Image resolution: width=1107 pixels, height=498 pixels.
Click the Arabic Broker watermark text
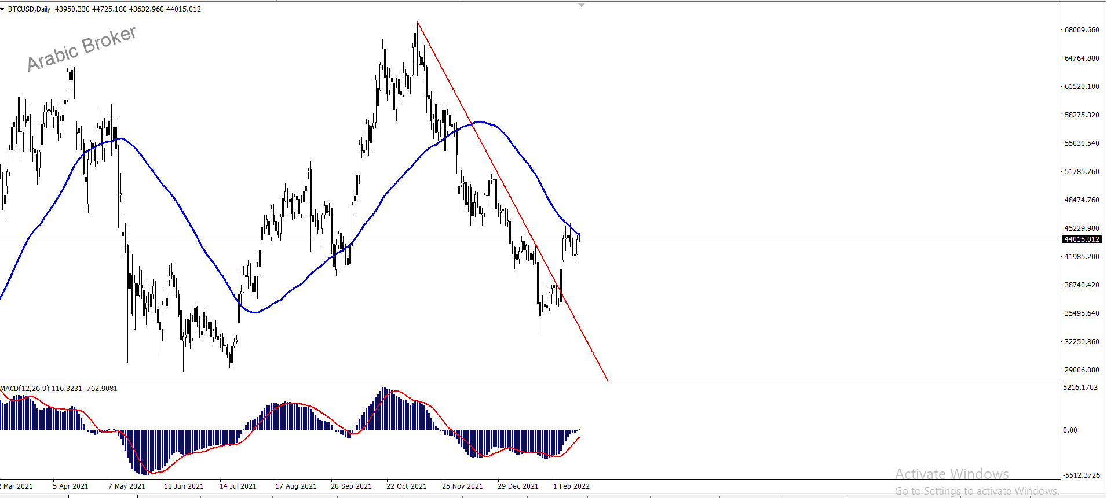82,49
